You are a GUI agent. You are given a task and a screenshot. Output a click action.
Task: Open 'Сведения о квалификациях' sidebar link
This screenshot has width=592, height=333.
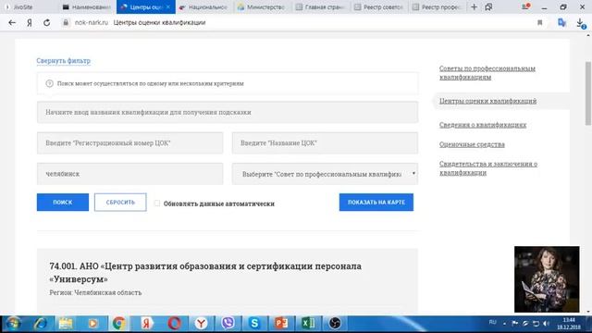(x=483, y=125)
